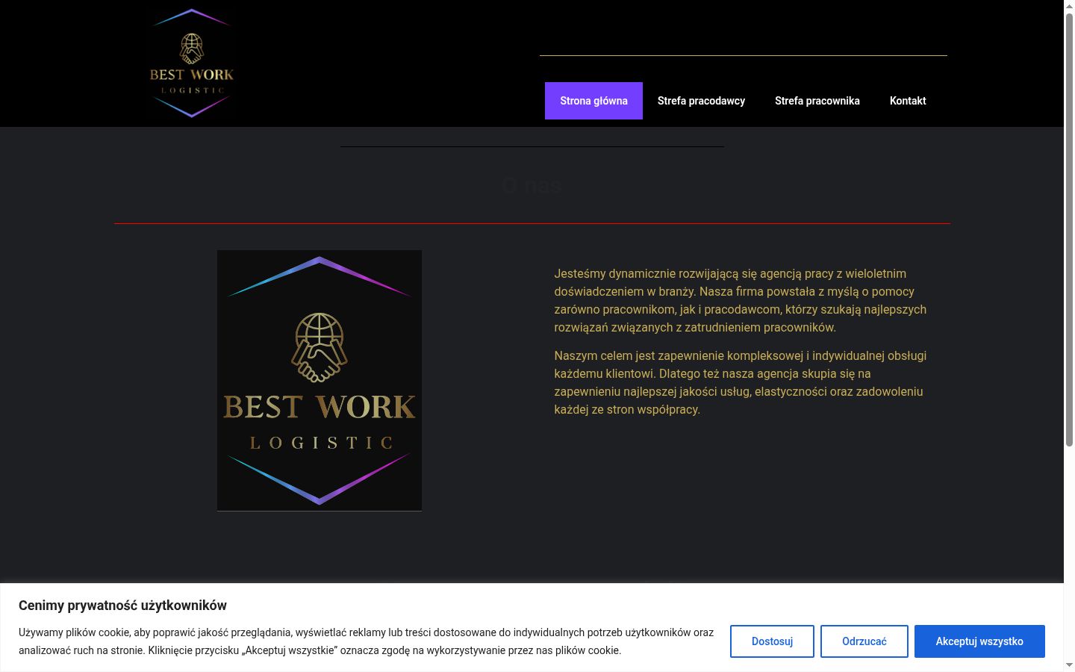Screen dimensions: 1075x672
Task: Click the large Best Work Logistic image
Action: point(320,381)
